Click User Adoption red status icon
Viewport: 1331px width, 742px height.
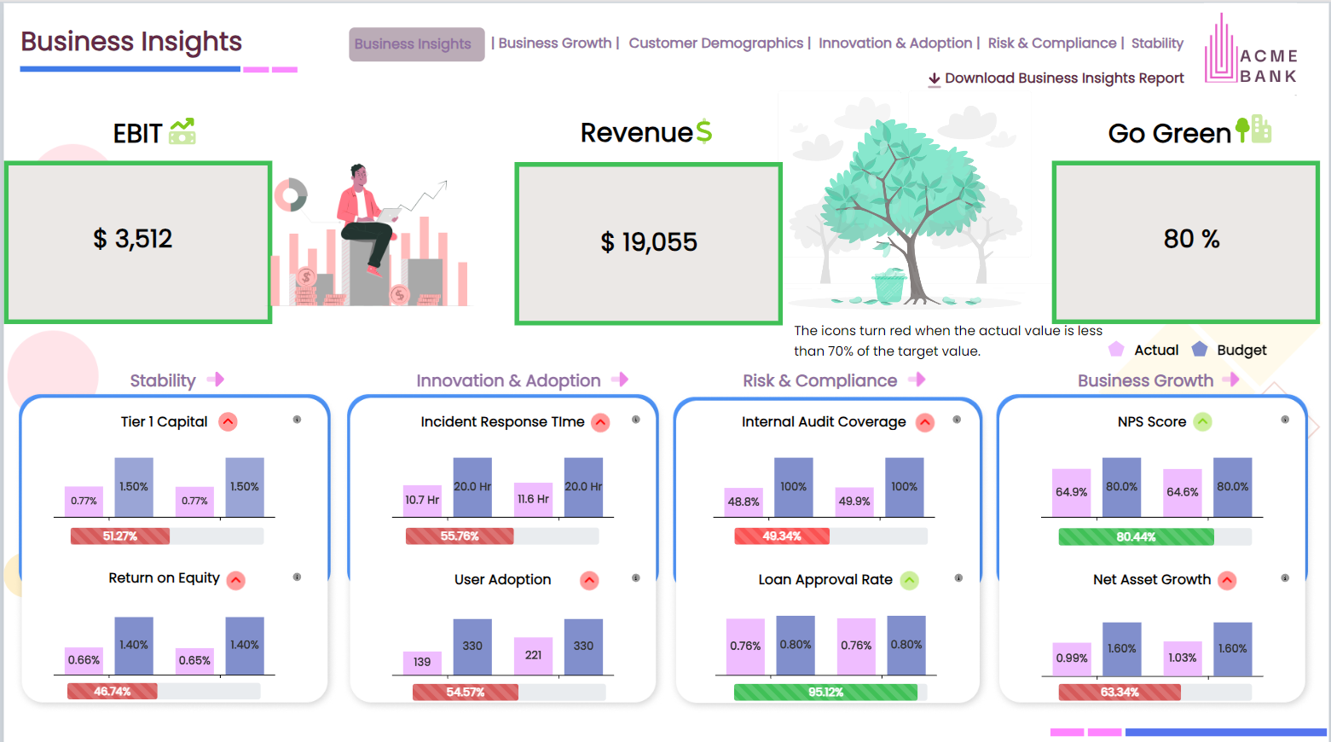click(589, 581)
